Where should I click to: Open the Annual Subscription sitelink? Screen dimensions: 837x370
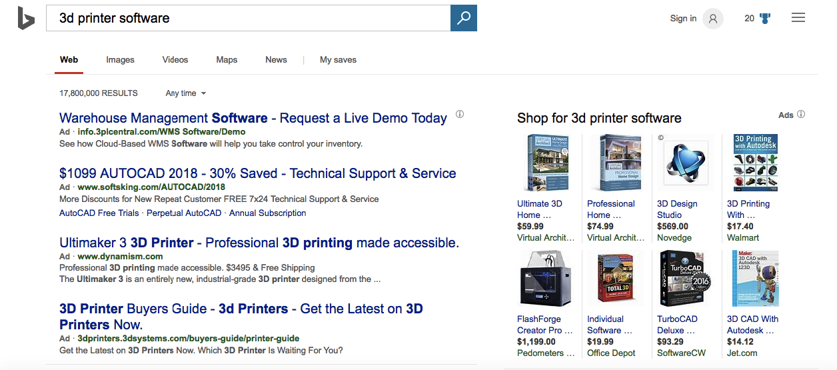tap(268, 213)
